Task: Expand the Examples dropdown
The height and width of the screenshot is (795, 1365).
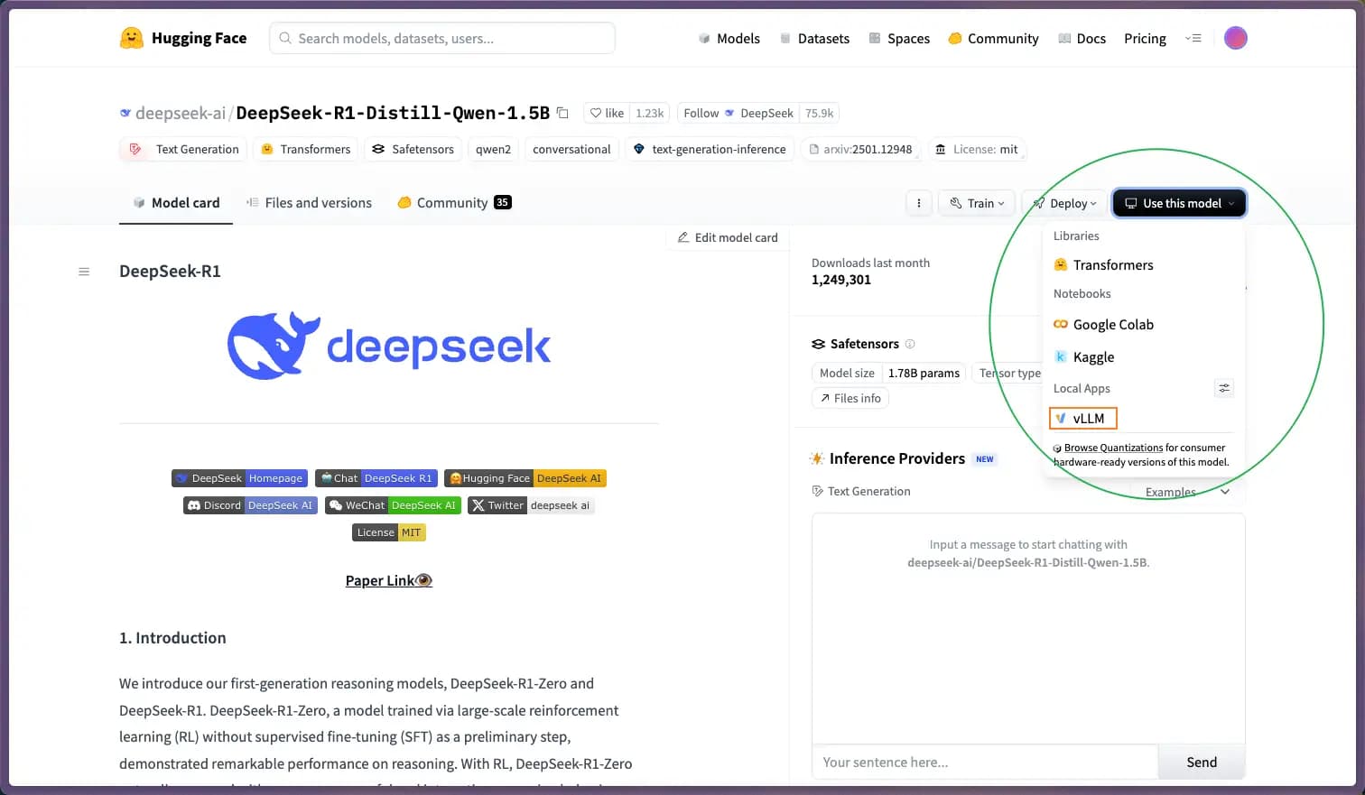Action: pyautogui.click(x=1186, y=492)
